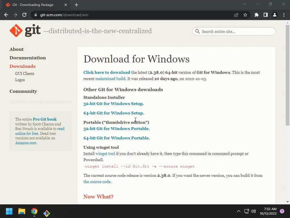Click the 'Other Git for Windows downloads' heading
Viewport: 290px width, 218px height.
pyautogui.click(x=123, y=89)
